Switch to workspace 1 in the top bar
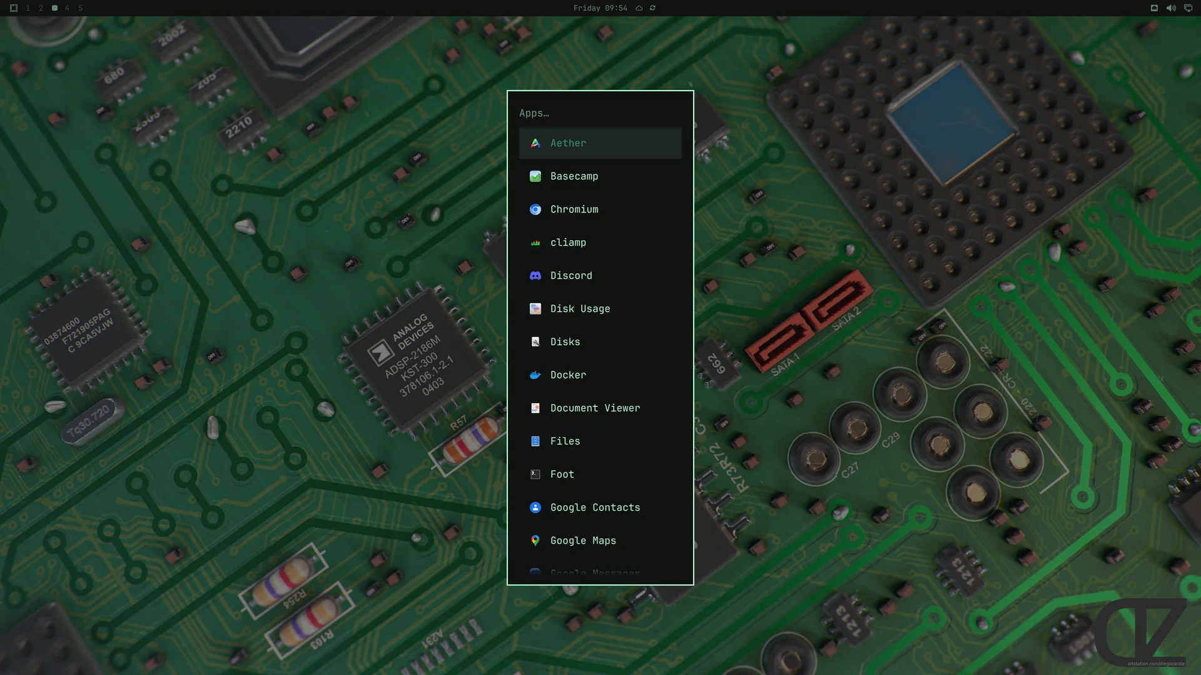 tap(28, 8)
